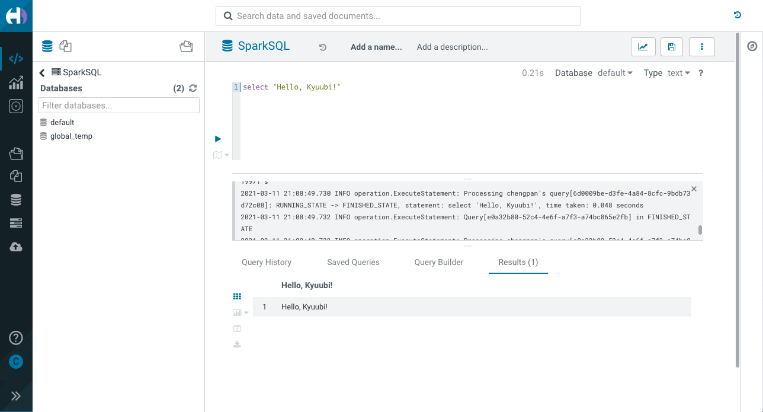Click the Hello, Kyuubi! column header
The width and height of the screenshot is (763, 412).
(307, 285)
